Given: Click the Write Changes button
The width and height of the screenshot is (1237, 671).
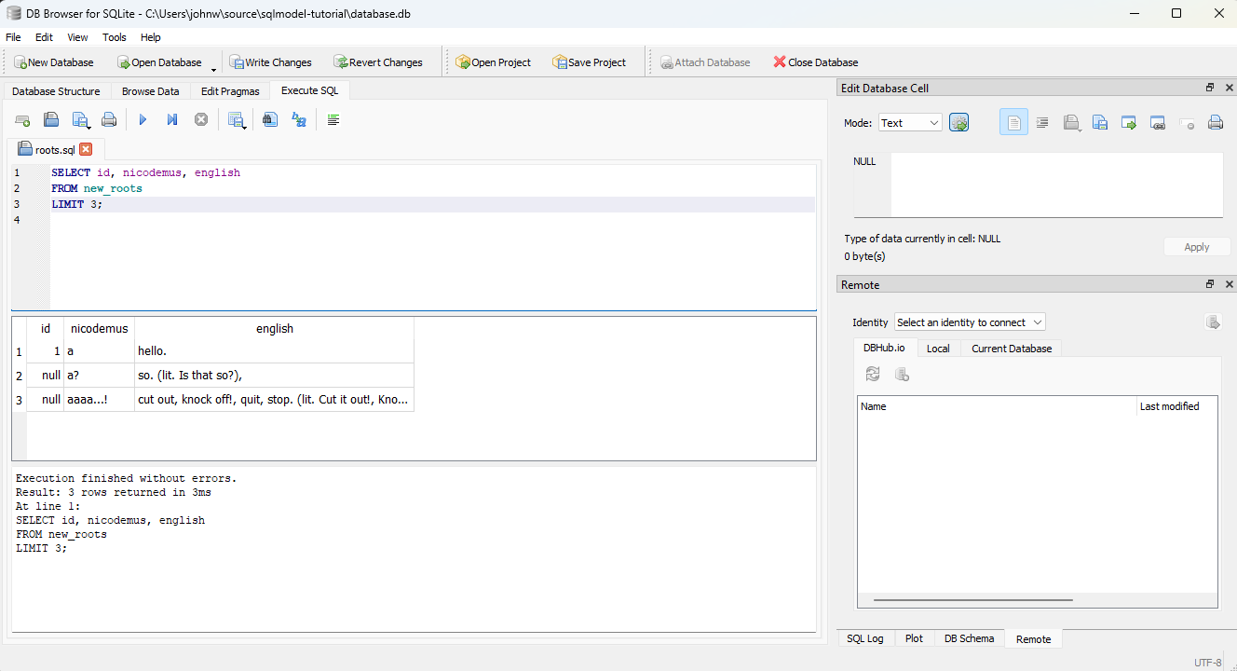Looking at the screenshot, I should [x=271, y=62].
